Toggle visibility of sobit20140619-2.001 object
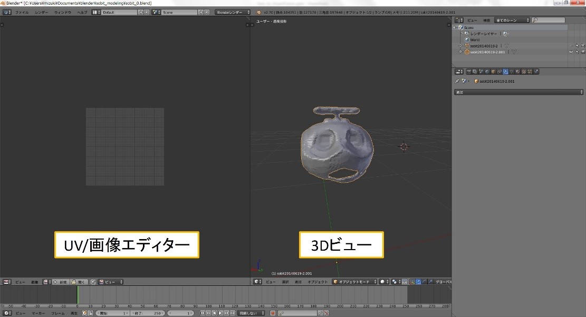Screen dimensions: 586x317 [x=571, y=52]
